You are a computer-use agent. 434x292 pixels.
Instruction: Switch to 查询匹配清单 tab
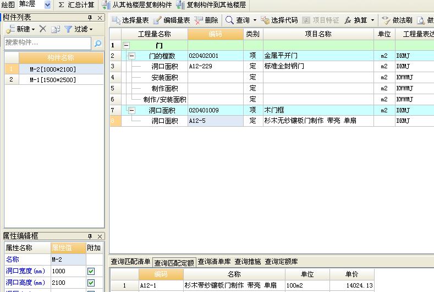(x=131, y=262)
